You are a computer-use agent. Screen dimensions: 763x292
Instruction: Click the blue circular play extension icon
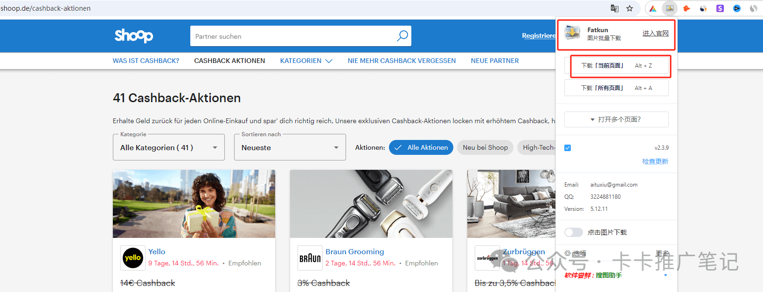737,8
